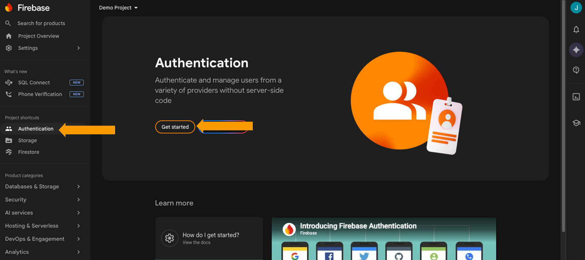585x260 pixels.
Task: Click 'Introducing Firebase Authentication' video title
Action: click(358, 226)
